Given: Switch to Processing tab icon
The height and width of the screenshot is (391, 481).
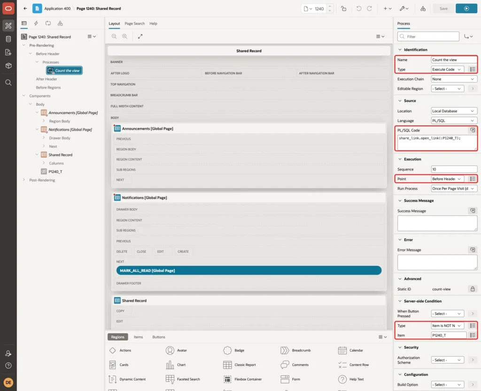Looking at the screenshot, I should point(48,23).
